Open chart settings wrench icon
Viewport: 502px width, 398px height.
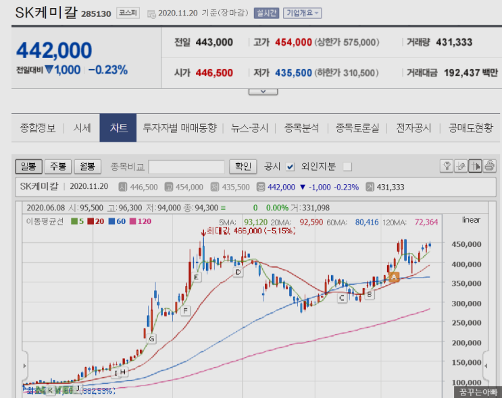point(447,166)
